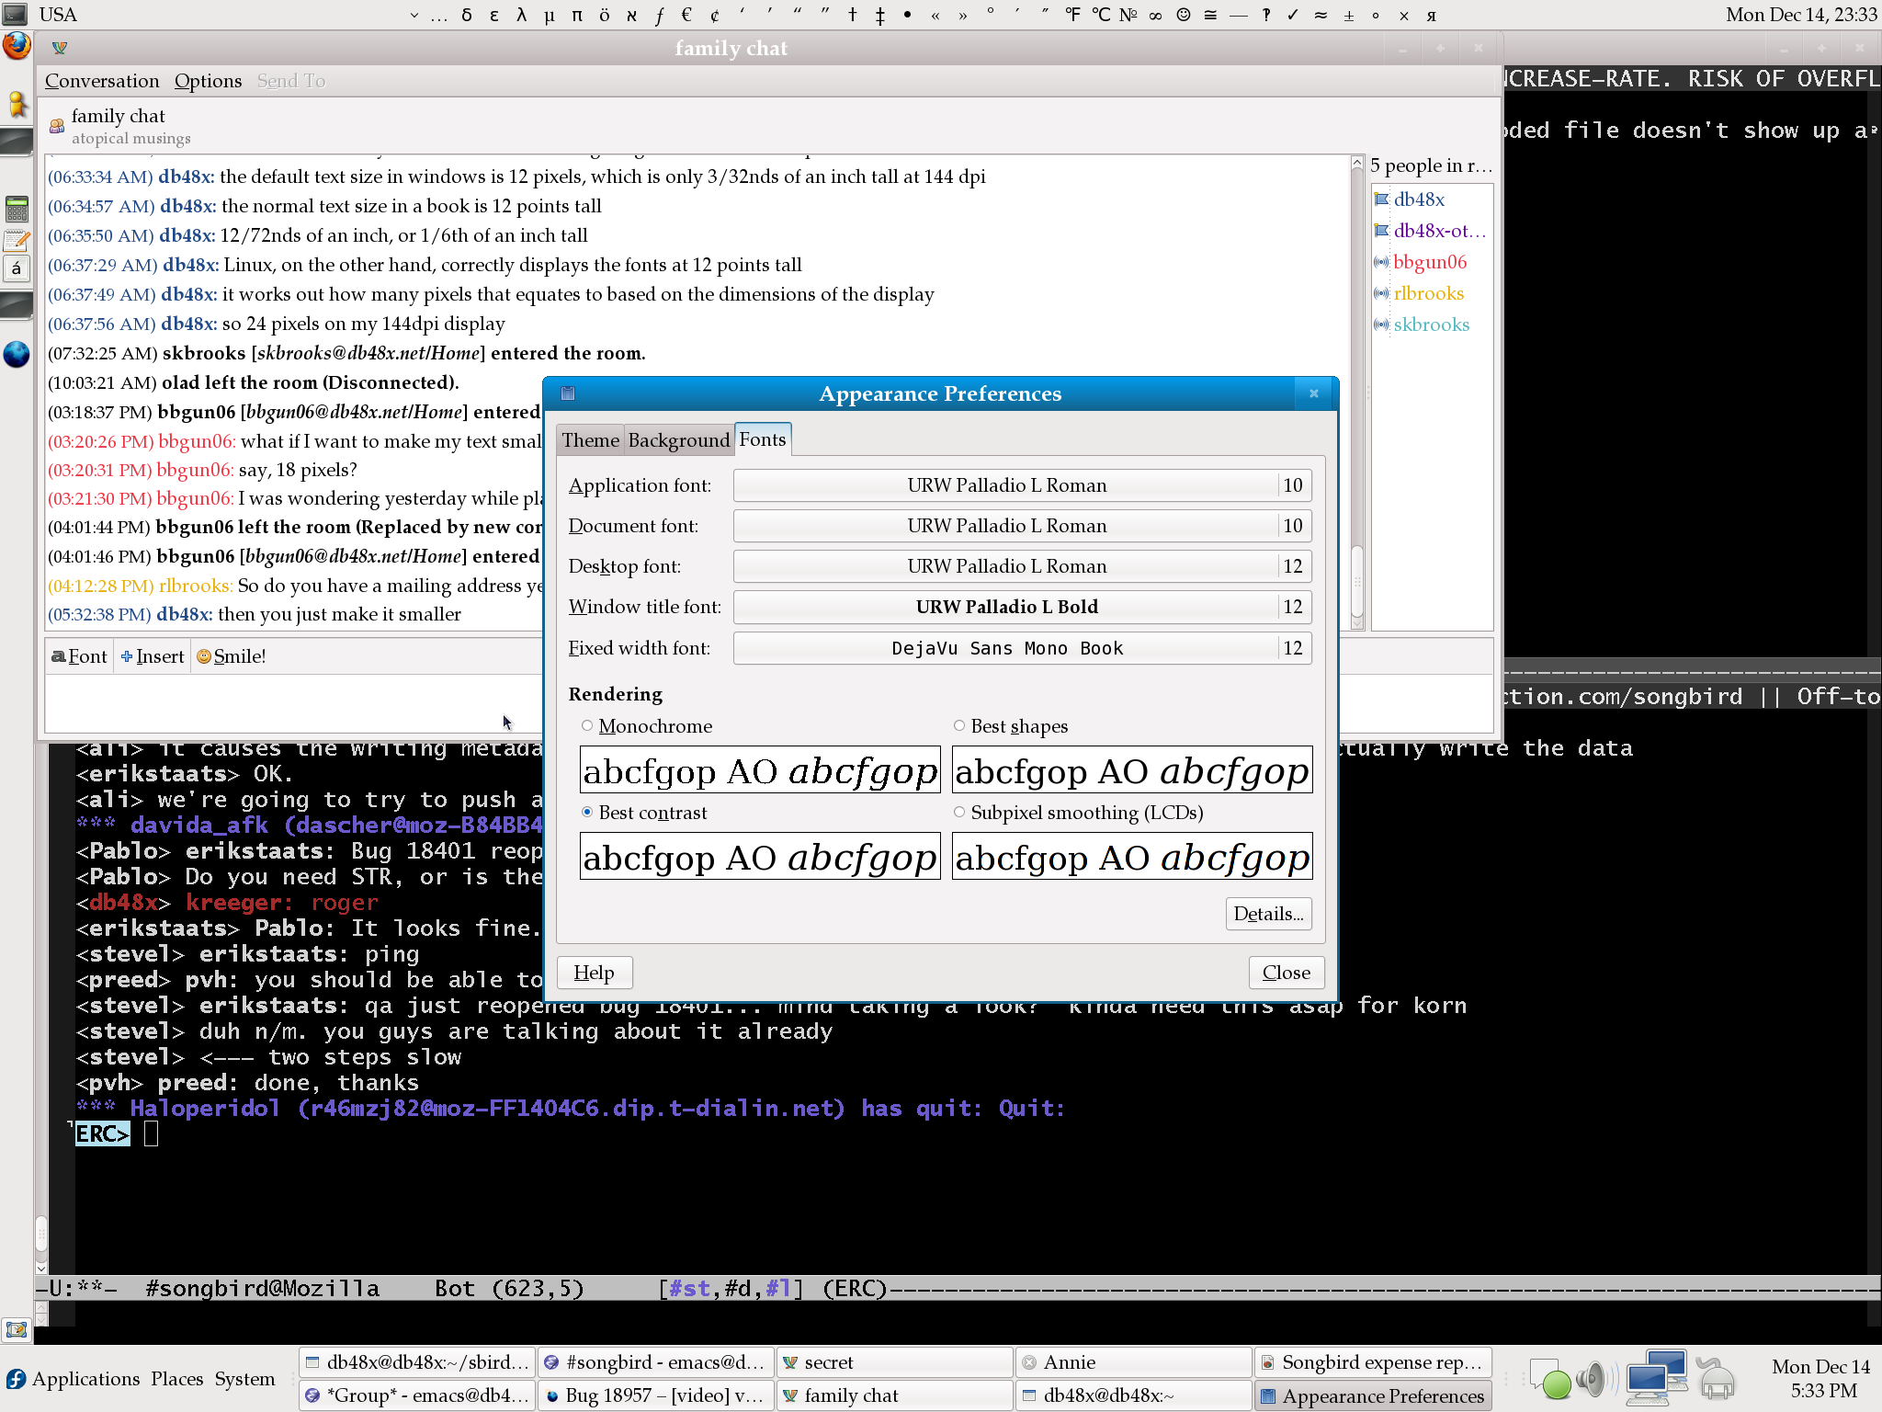
Task: Open the chat status tray icon
Action: tap(1551, 1380)
